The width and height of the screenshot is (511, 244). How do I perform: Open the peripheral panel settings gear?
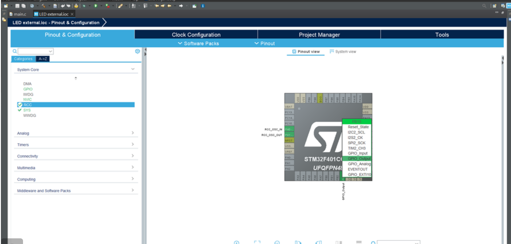[137, 51]
